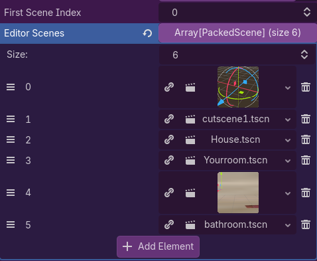Image resolution: width=317 pixels, height=261 pixels.
Task: Delete array element 0 with trash icon
Action: (x=306, y=87)
